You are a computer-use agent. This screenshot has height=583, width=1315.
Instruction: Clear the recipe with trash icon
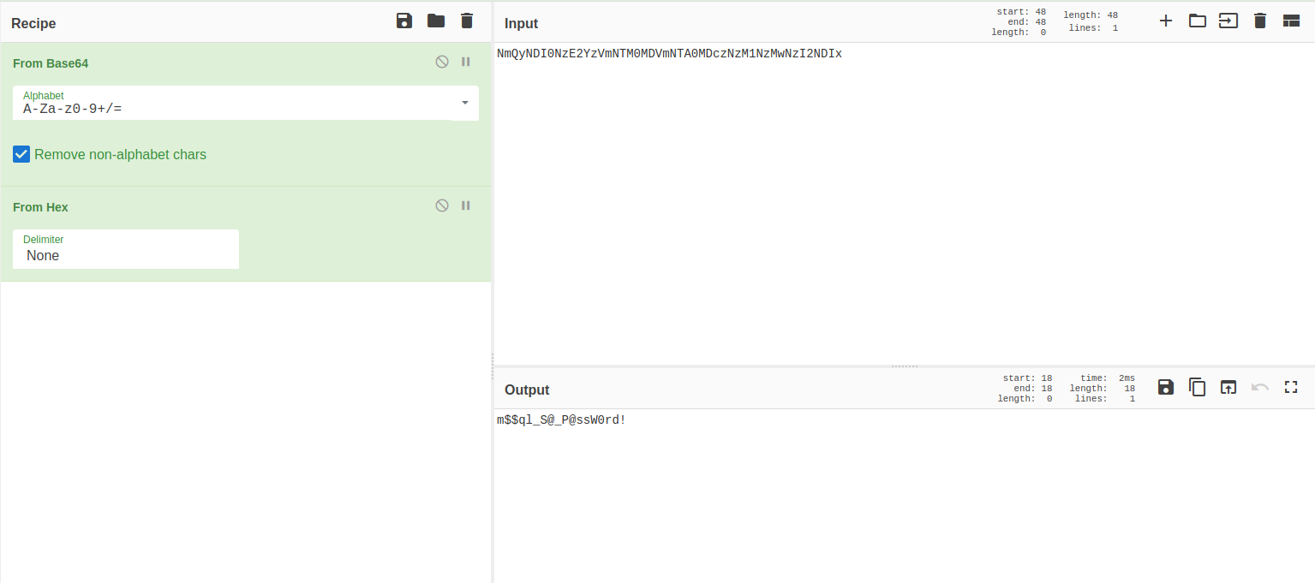467,21
